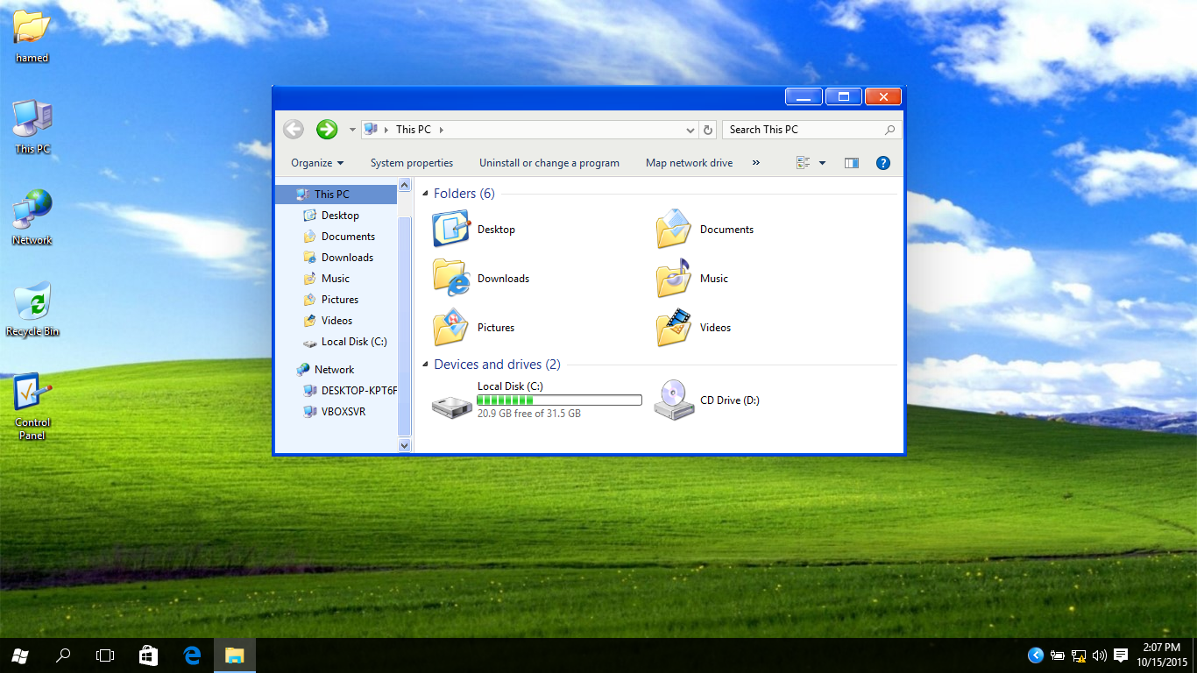Collapse the Folders (6) section

coord(424,194)
